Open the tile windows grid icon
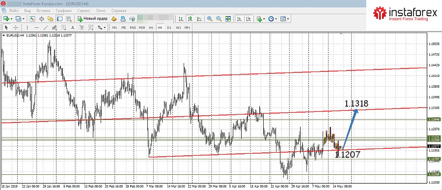The height and width of the screenshot is (190, 442). (x=228, y=19)
